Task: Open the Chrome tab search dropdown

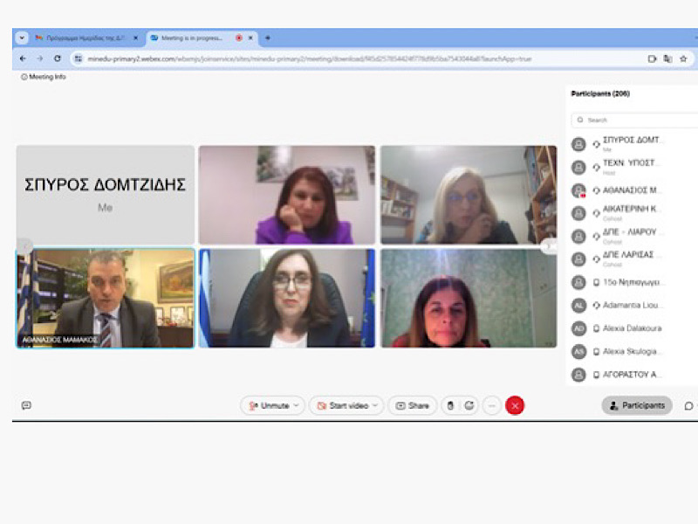Action: click(23, 38)
